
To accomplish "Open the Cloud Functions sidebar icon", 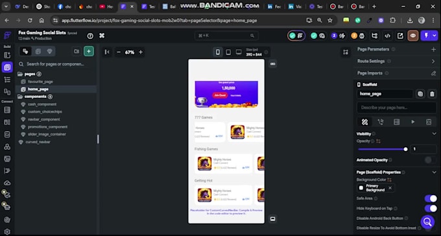I will pyautogui.click(x=7, y=183).
